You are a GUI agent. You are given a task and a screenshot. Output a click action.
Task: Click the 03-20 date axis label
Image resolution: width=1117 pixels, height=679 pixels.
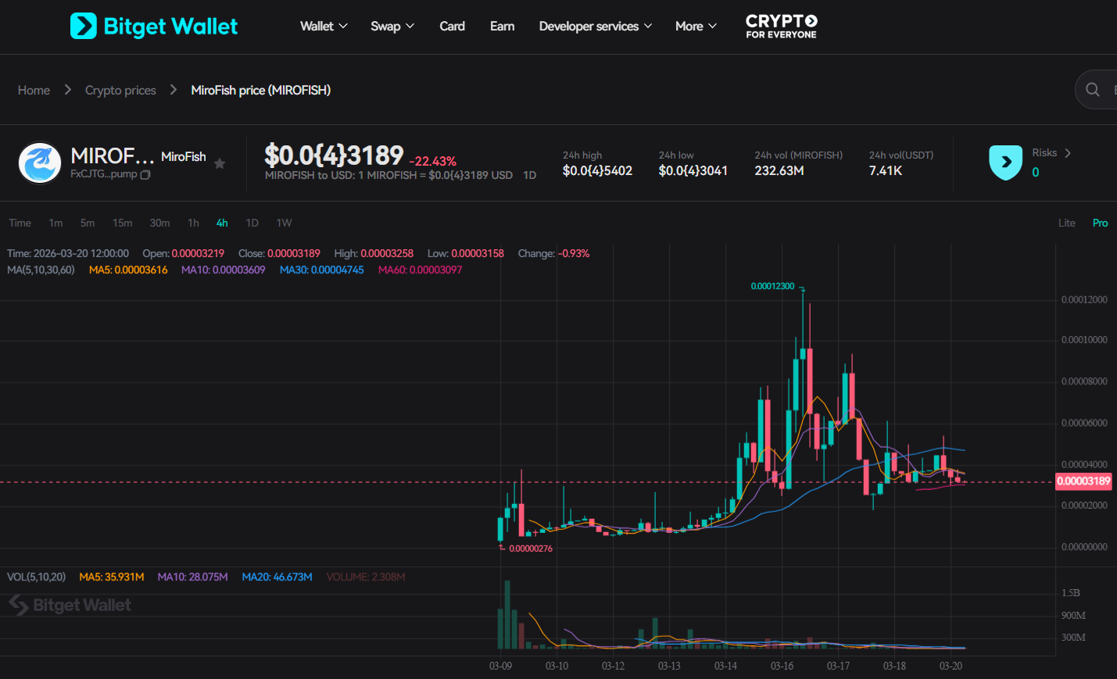[x=951, y=666]
